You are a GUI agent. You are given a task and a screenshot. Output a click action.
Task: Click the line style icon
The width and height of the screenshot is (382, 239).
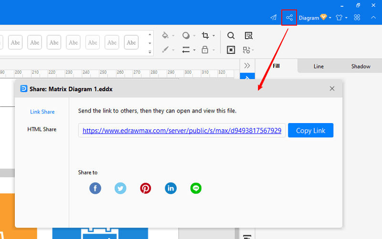186,50
